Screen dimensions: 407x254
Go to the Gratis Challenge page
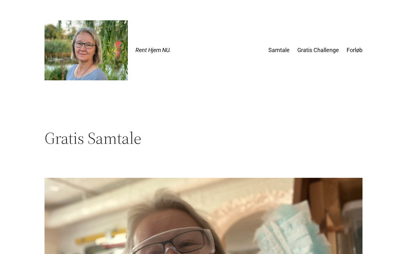click(318, 50)
